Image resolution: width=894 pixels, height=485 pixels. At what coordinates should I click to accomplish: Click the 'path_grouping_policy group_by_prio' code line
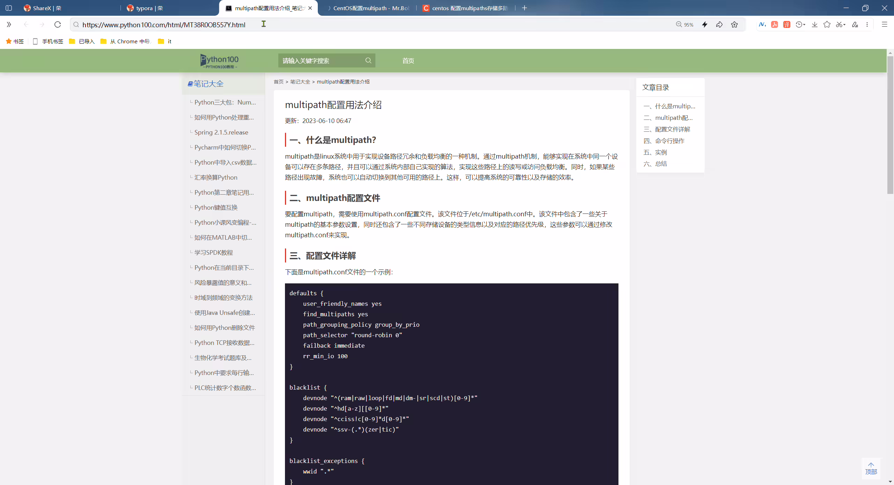point(361,325)
